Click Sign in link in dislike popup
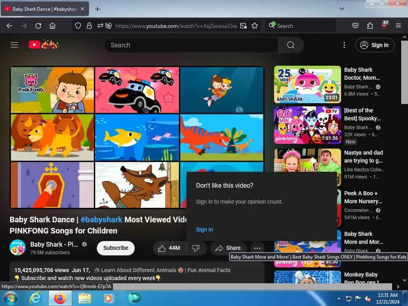The width and height of the screenshot is (408, 306). tap(204, 229)
